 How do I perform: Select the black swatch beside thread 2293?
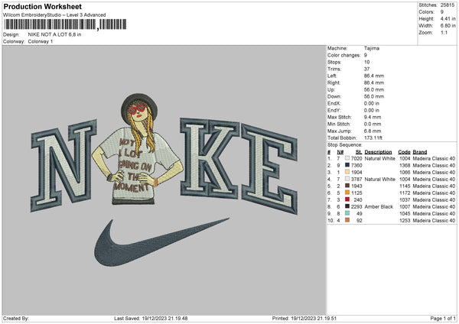(x=347, y=206)
